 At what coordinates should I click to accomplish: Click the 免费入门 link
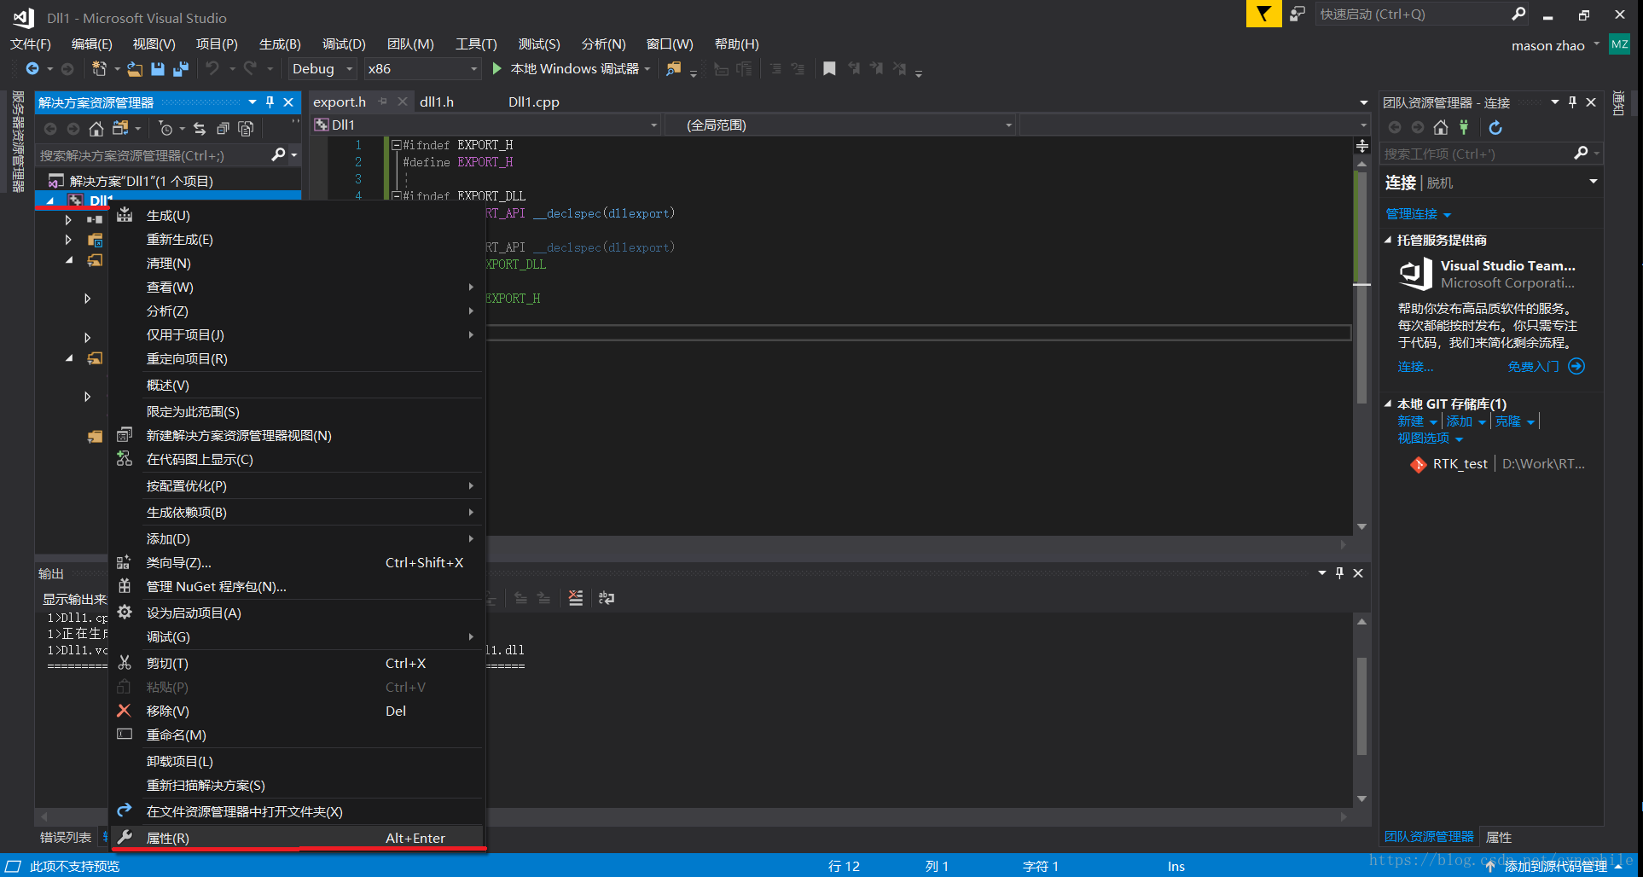(1533, 367)
